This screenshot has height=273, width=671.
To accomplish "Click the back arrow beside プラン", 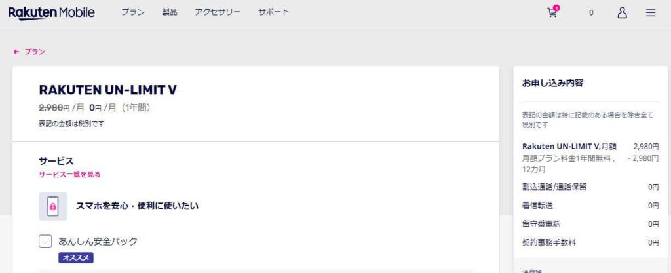I will point(16,52).
